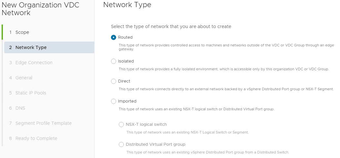Open the Network Type step in the wizard
Screen dimensions: 340x158
(x=31, y=47)
